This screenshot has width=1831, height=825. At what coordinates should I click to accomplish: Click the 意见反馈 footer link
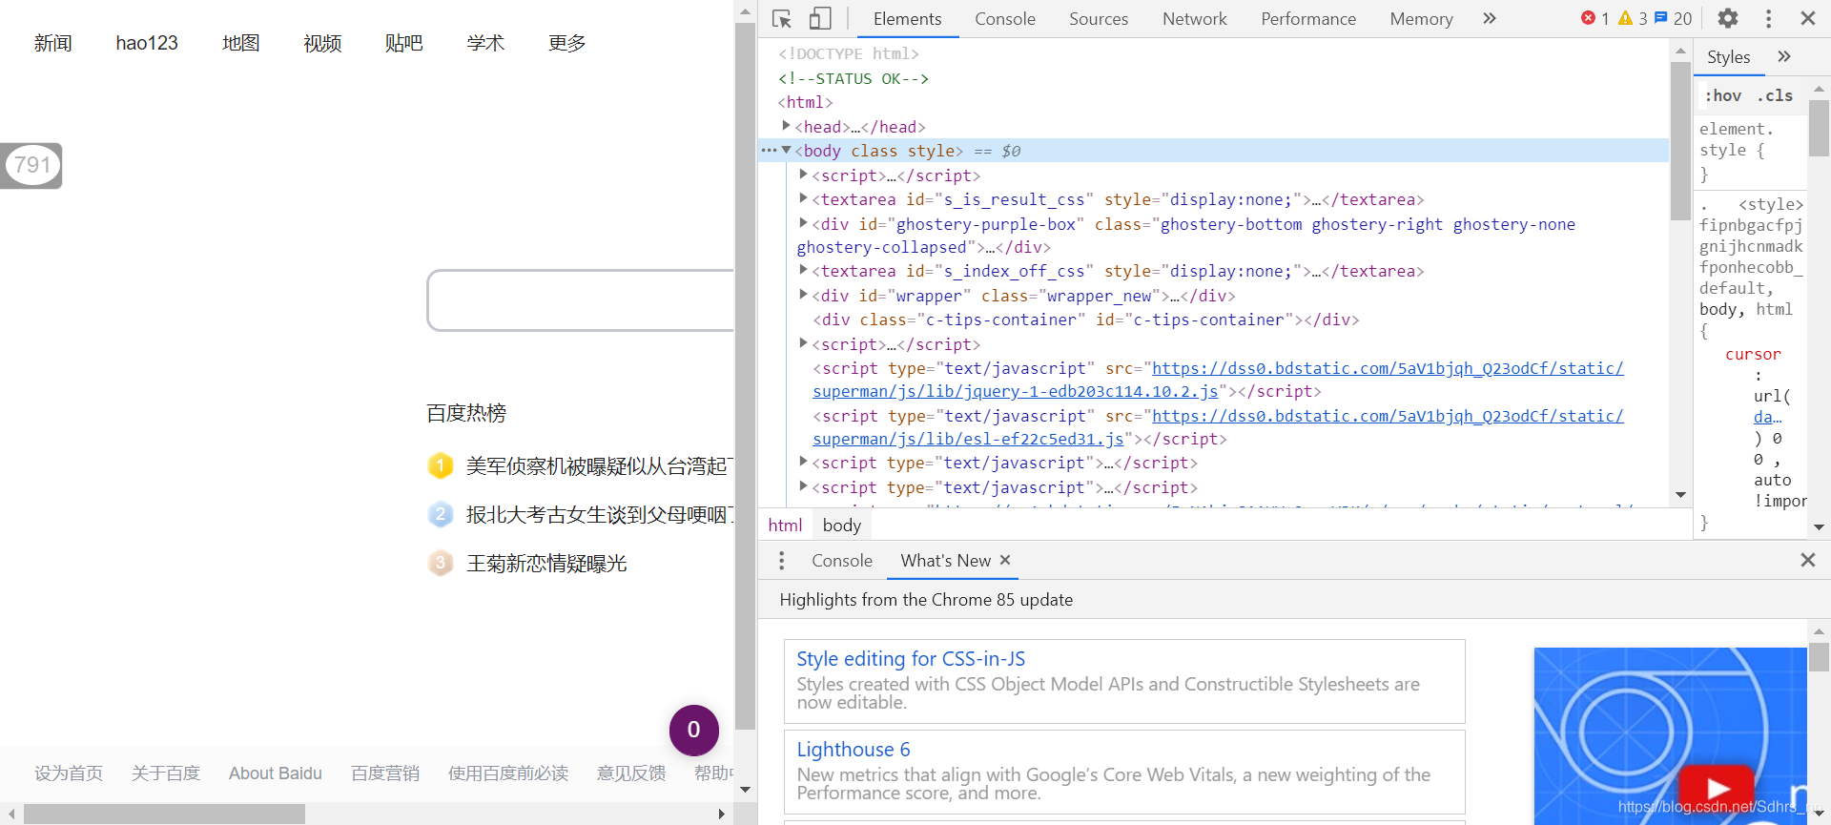[x=631, y=773]
